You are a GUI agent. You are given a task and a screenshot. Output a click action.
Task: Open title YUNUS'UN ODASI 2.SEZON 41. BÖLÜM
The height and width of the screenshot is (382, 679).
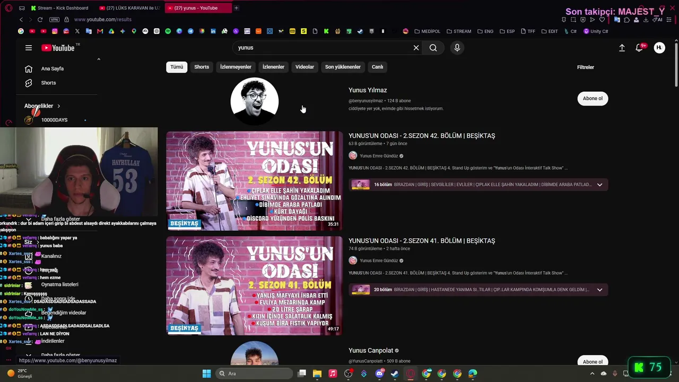(422, 241)
